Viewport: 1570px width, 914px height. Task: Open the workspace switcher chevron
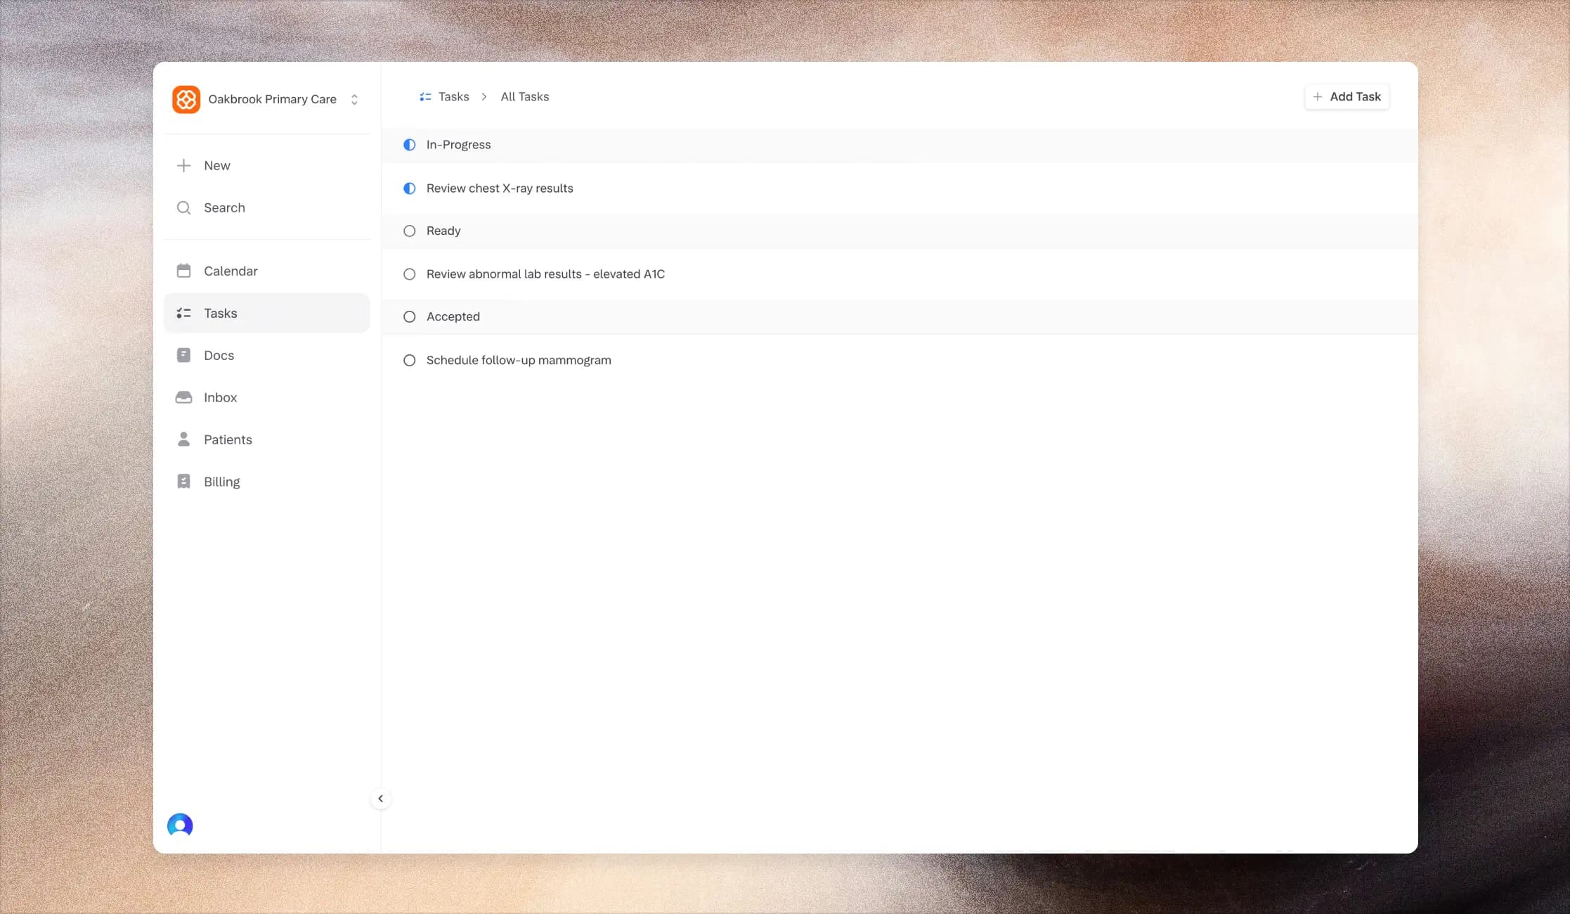tap(354, 99)
